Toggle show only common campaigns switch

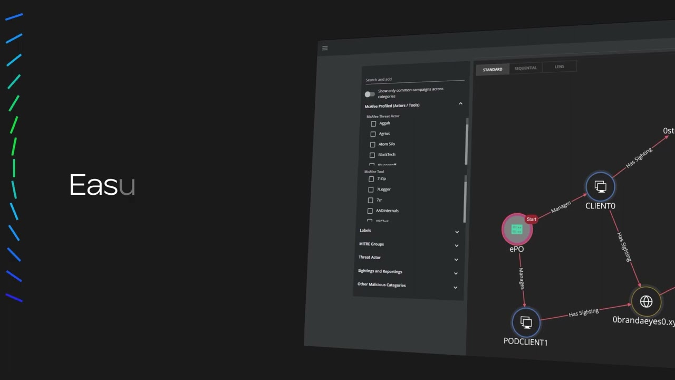click(x=370, y=94)
